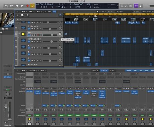Screen dimensions: 154x127
Task: Open the pointer tool dropdown
Action: coord(98,11)
